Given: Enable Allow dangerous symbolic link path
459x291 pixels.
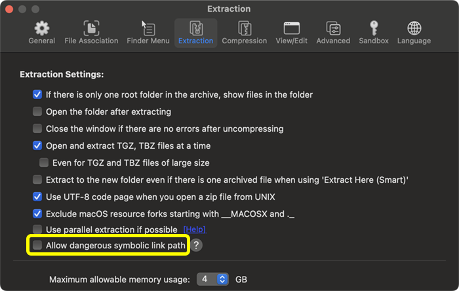Looking at the screenshot, I should point(38,245).
